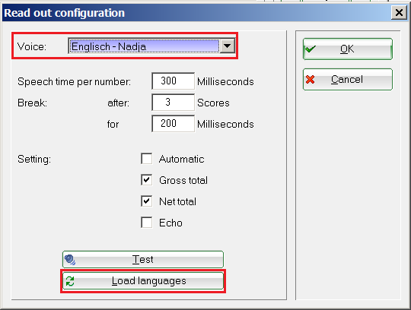Enable the Echo checkbox
The height and width of the screenshot is (310, 411).
point(147,223)
